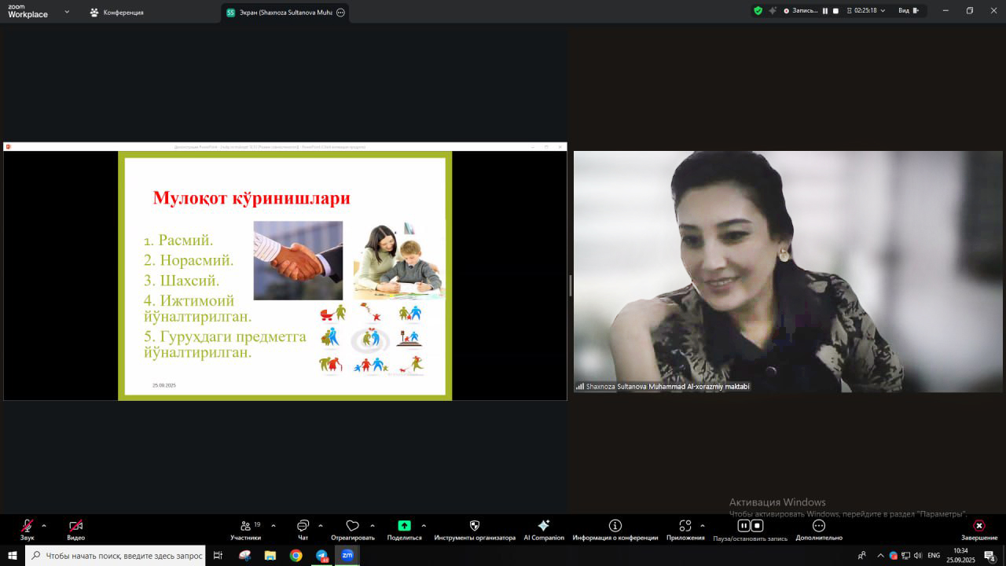Screen dimensions: 1006x566
Task: Click the red Завершение end meeting button
Action: [978, 527]
